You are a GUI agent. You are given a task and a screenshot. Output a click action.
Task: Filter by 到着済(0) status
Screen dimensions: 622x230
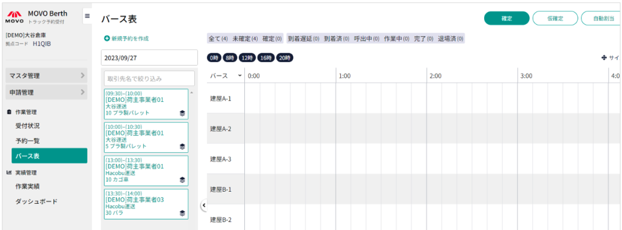pyautogui.click(x=337, y=39)
